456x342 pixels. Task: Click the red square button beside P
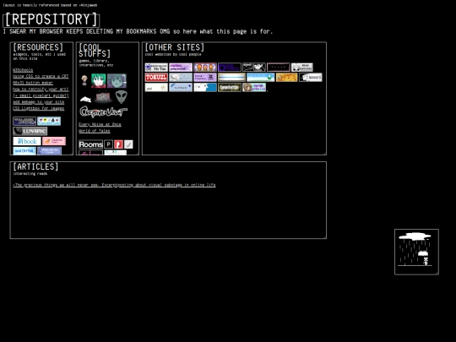tap(119, 144)
